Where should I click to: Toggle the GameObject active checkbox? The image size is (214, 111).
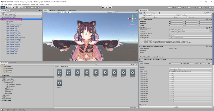point(144,13)
